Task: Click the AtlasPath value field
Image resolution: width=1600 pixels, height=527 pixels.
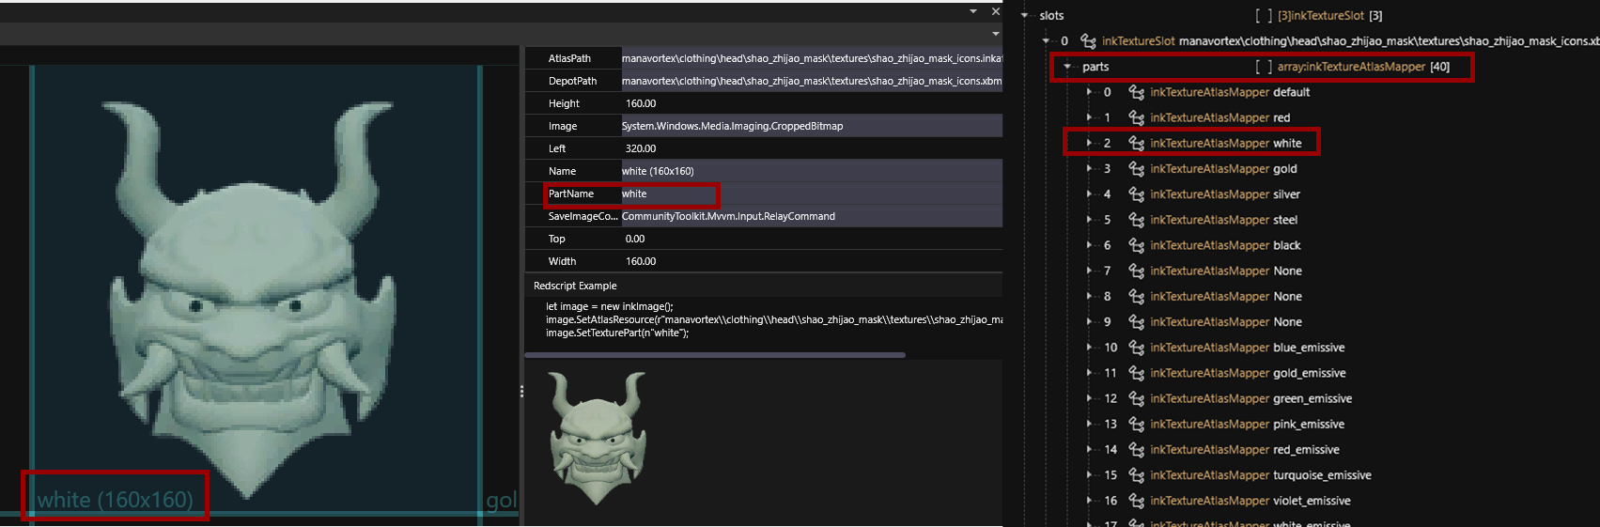Action: point(810,58)
